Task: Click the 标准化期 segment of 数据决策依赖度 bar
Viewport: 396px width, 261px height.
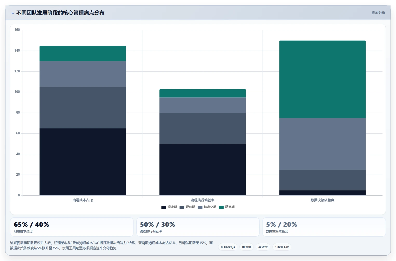Action: pos(323,144)
